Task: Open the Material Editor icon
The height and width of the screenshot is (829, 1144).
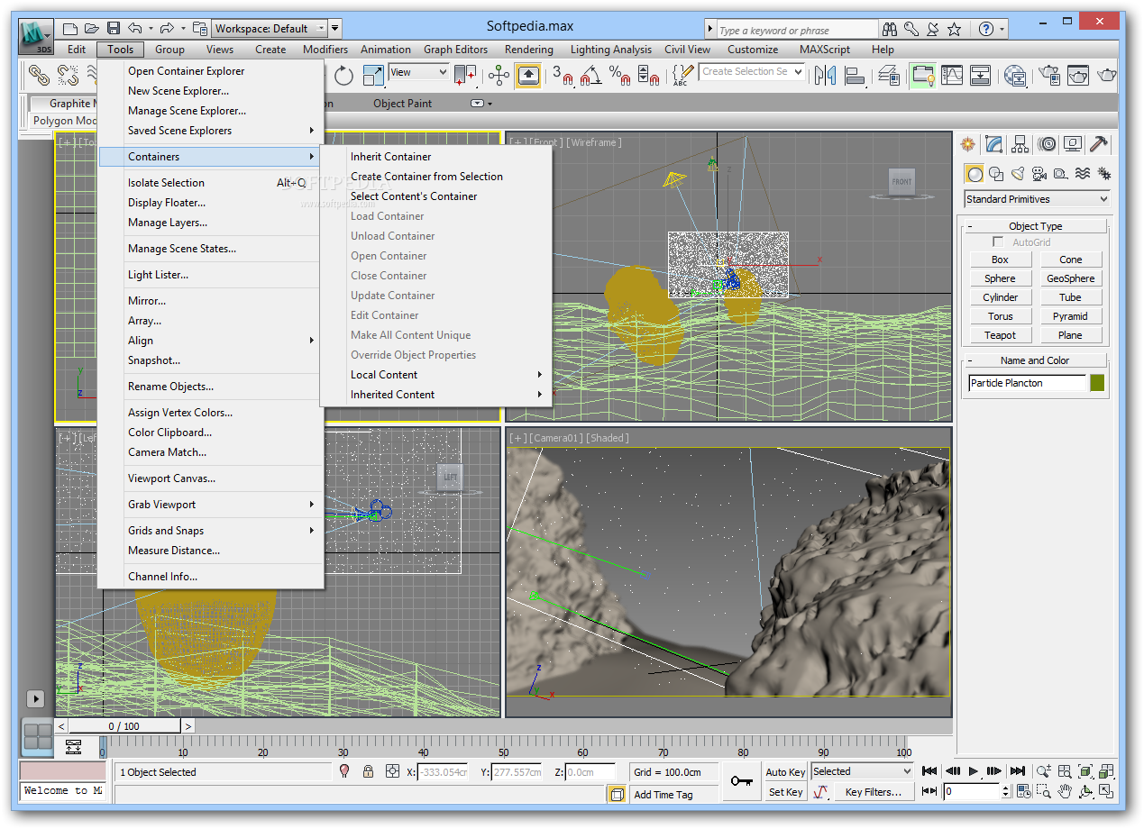Action: coord(1015,76)
